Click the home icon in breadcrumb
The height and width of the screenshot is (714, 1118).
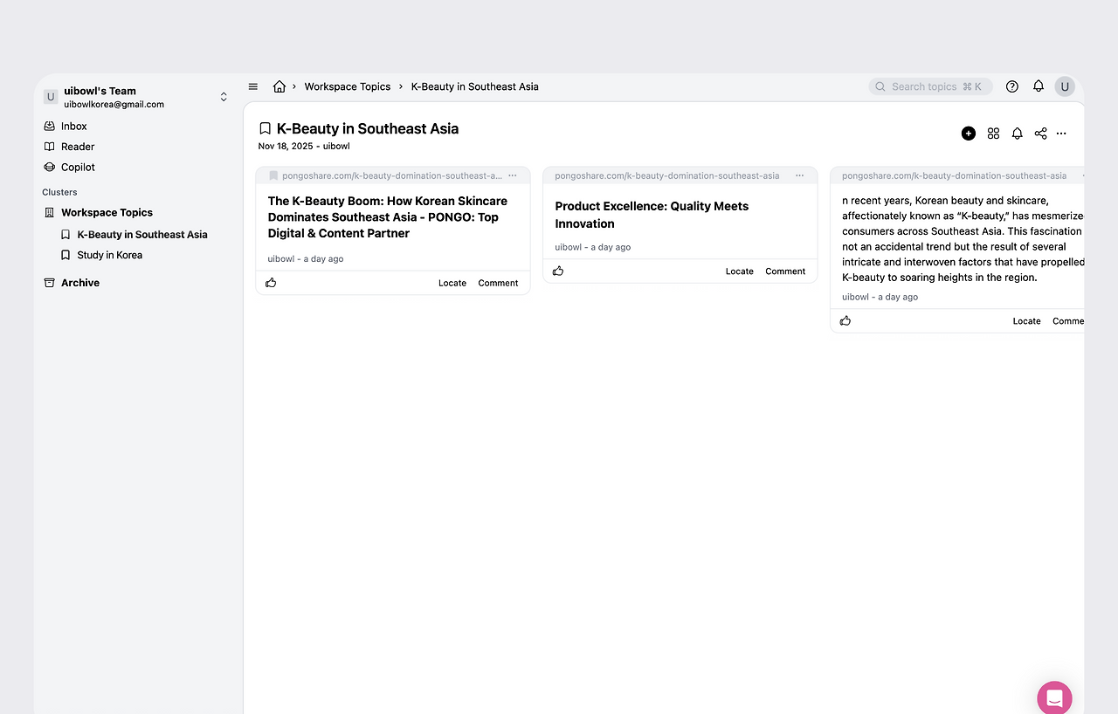coord(279,86)
